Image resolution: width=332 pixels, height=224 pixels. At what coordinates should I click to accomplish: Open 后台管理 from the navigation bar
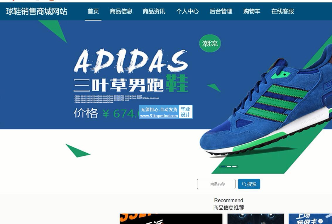[221, 11]
